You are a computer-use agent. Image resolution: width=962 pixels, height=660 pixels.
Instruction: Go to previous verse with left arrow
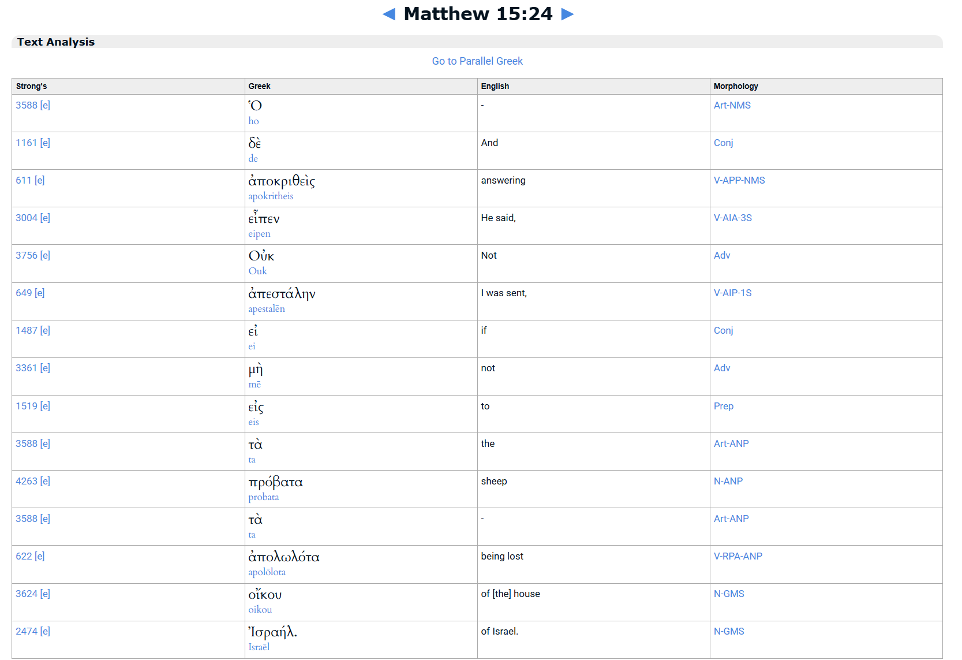click(389, 14)
